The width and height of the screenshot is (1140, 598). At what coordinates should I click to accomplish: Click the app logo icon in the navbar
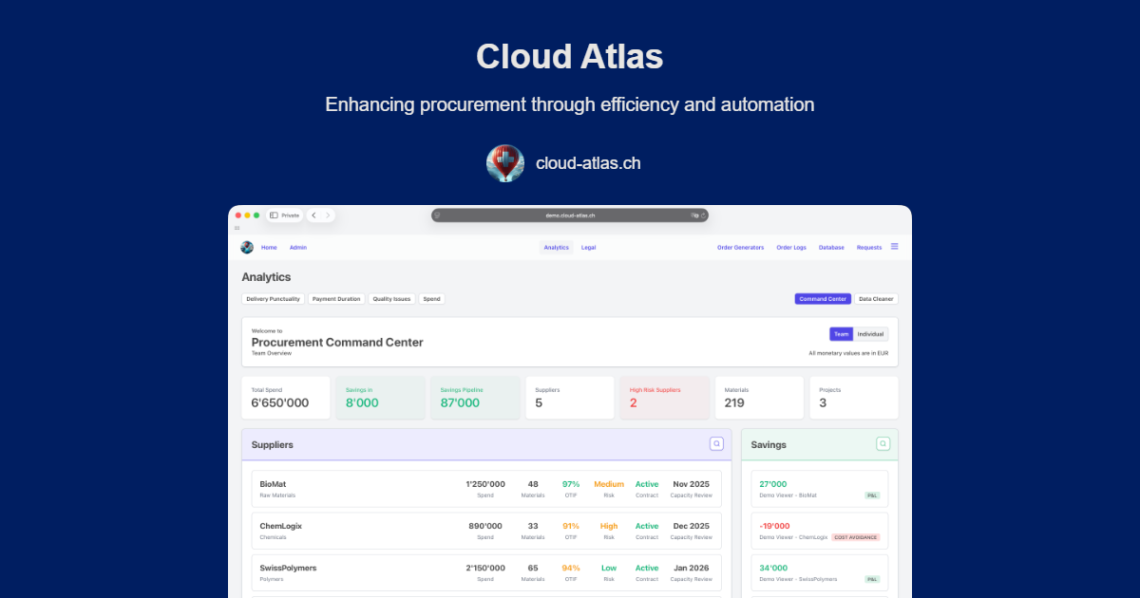pyautogui.click(x=247, y=247)
